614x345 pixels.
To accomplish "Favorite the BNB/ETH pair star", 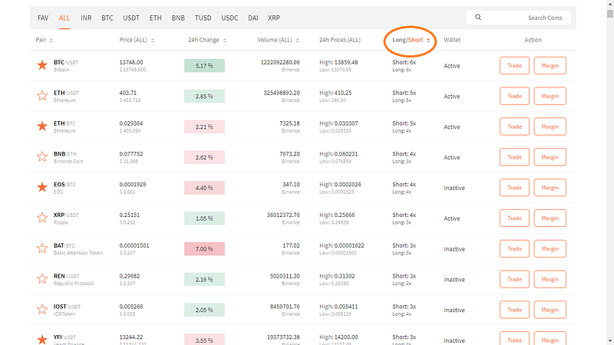I will tap(42, 157).
